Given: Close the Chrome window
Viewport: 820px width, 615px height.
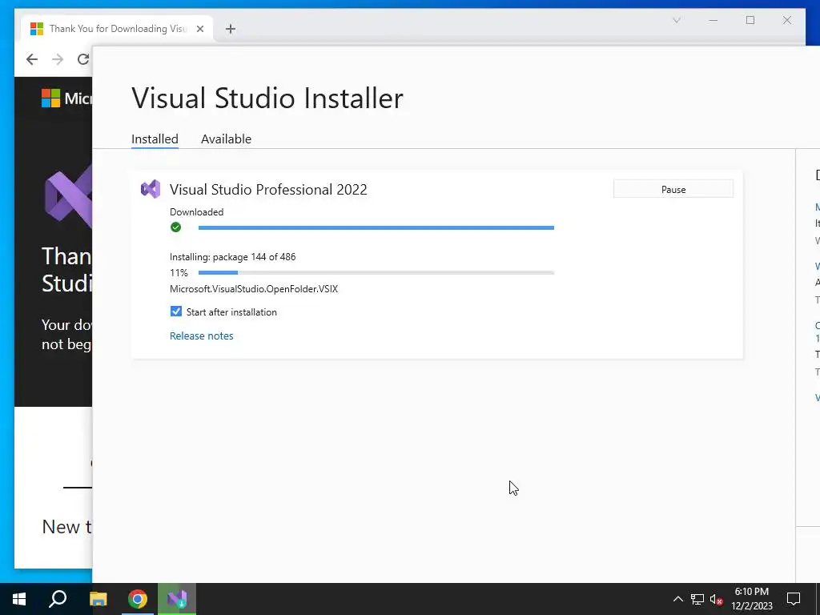Looking at the screenshot, I should (x=786, y=20).
